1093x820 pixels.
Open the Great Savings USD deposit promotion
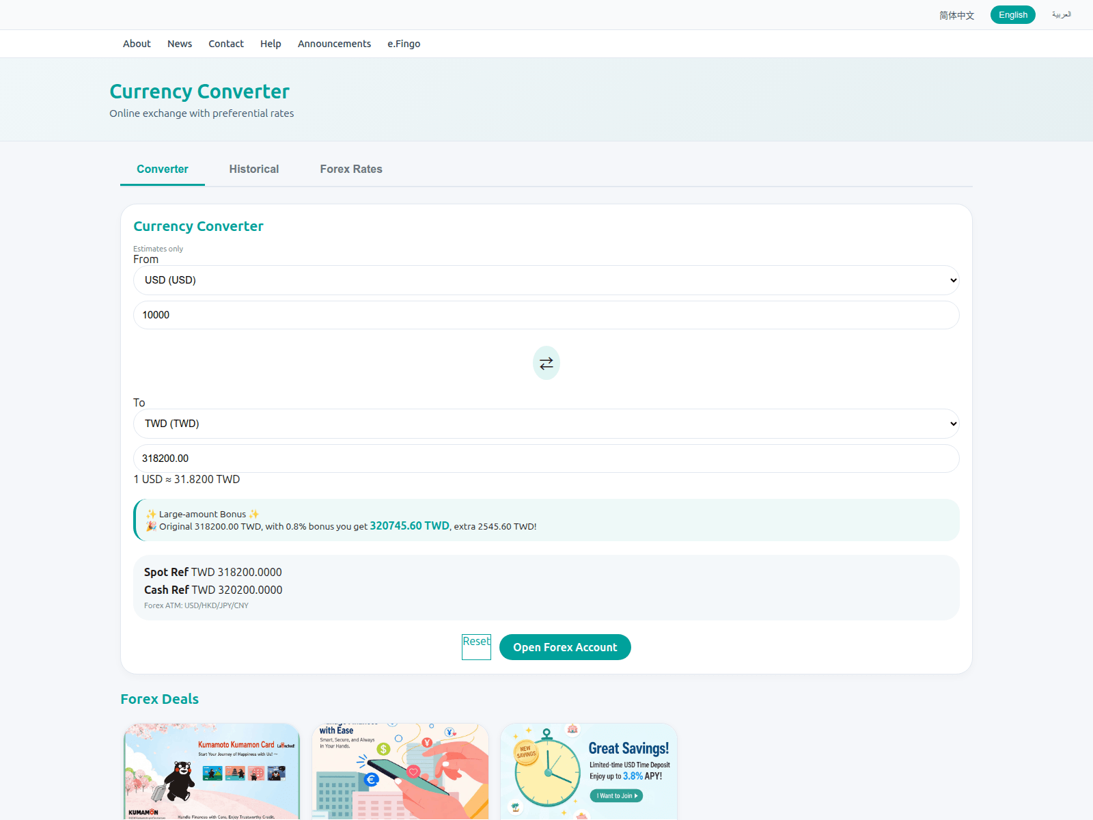pos(589,771)
